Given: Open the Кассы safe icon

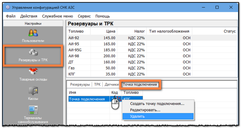Looking at the screenshot, I should pos(33,91).
